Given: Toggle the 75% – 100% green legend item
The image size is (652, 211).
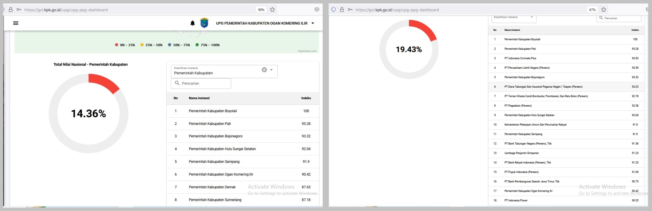Looking at the screenshot, I should (x=208, y=45).
